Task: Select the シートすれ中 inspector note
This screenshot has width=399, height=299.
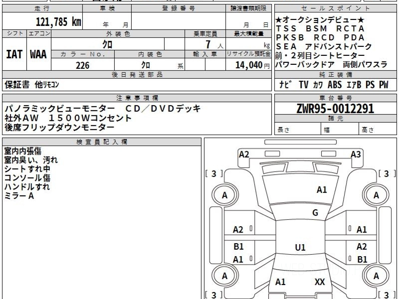Action: pyautogui.click(x=27, y=169)
